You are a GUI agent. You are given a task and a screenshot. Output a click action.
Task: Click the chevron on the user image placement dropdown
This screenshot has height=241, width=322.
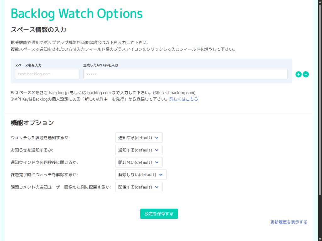157,187
